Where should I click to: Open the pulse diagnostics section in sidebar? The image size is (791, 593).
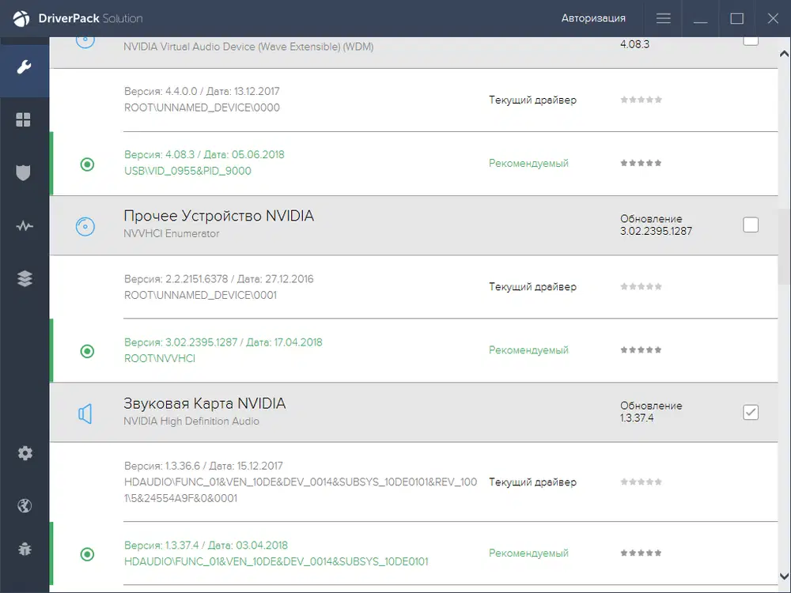point(24,226)
